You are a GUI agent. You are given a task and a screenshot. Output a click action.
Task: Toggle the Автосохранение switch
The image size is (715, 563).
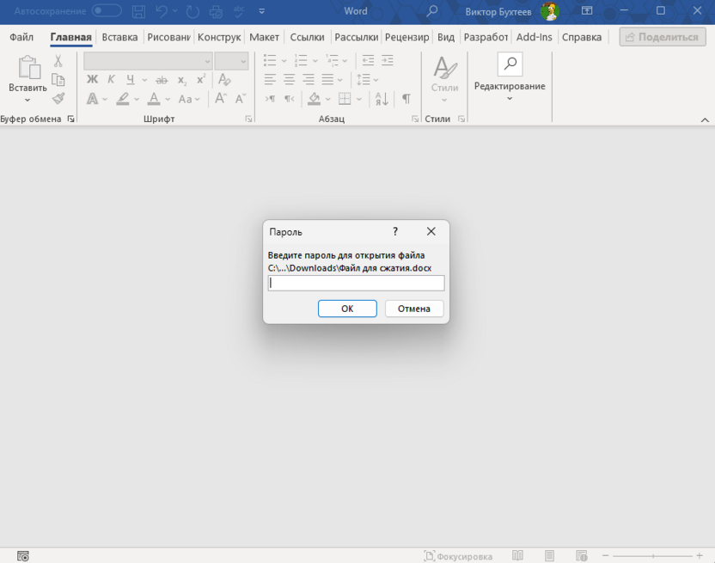click(x=107, y=11)
